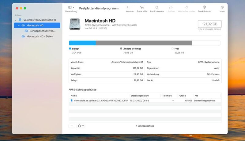
Task: Add a volume with the plus icon
Action: click(x=127, y=7)
